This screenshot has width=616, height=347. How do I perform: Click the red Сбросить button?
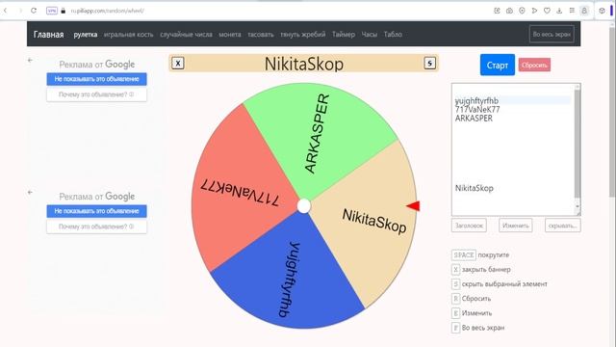coord(534,65)
